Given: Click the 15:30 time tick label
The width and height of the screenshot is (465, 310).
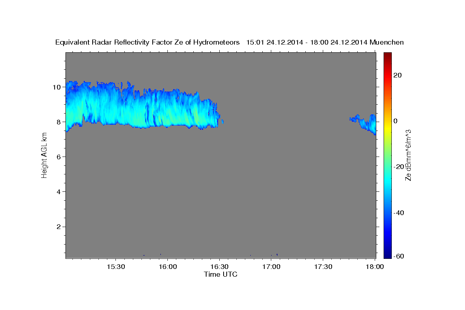Looking at the screenshot, I should [115, 267].
